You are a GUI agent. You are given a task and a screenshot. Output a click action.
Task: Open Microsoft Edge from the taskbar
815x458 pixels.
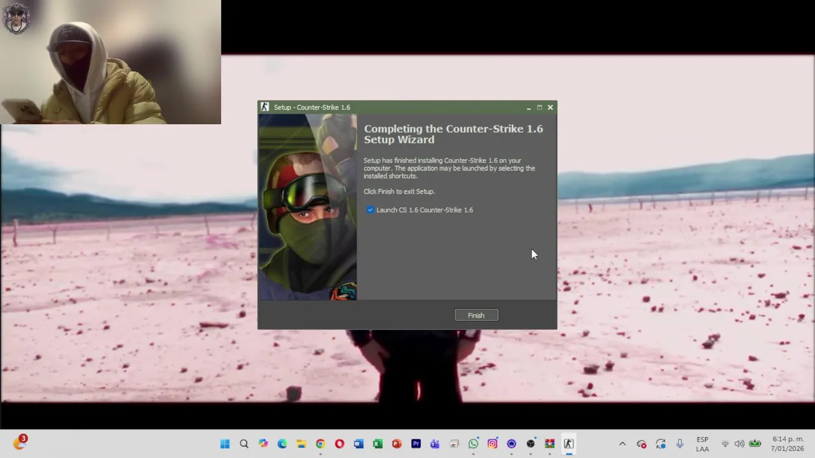pos(282,444)
